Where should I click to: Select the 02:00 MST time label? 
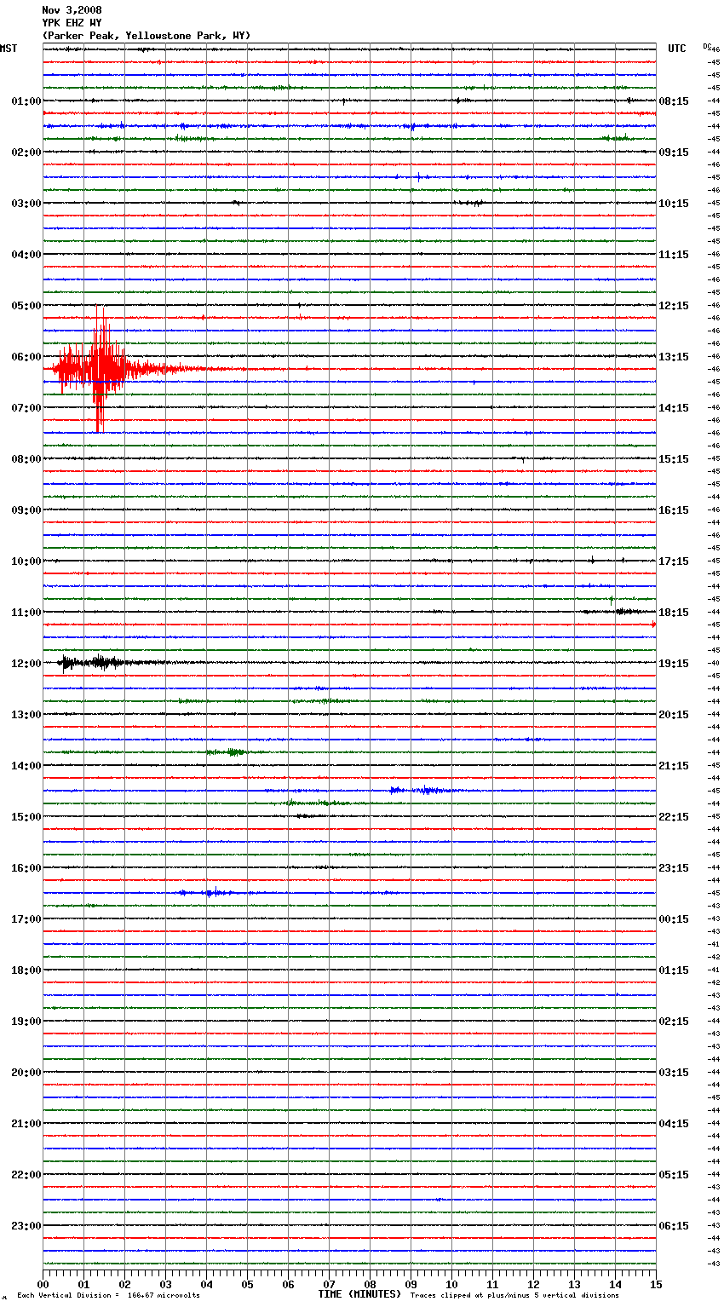tap(26, 153)
